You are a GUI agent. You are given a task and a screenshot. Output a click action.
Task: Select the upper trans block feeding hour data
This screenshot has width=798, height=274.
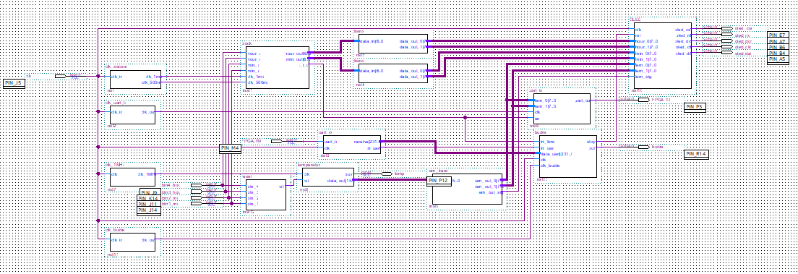[x=392, y=44]
